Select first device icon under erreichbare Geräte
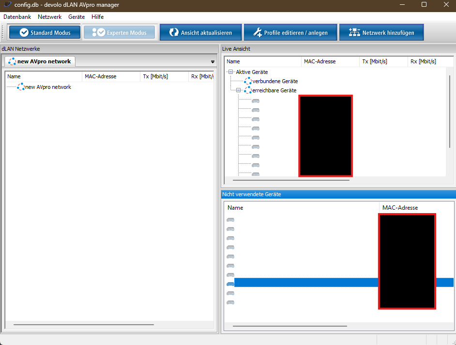 (256, 101)
